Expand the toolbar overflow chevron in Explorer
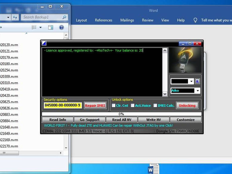The width and height of the screenshot is (232, 174). pos(1,27)
